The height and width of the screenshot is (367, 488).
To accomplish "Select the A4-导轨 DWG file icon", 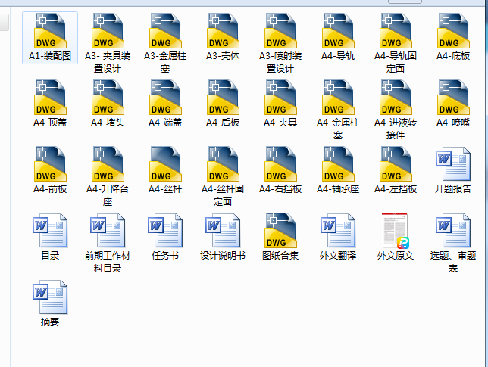I will pos(338,30).
